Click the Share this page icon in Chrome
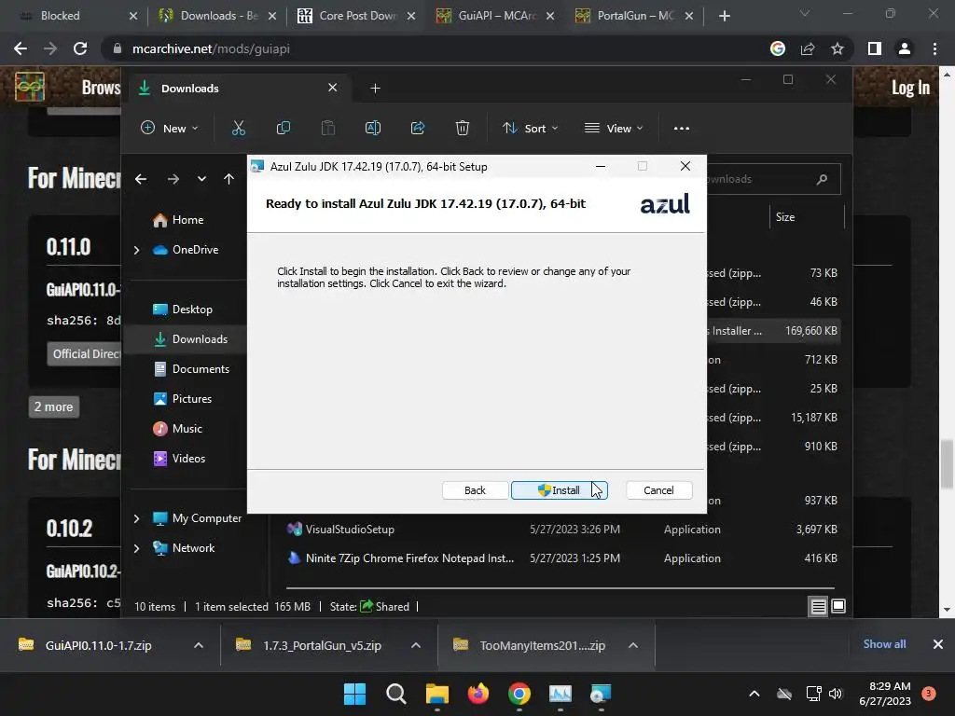Viewport: 955px width, 716px height. coord(808,48)
